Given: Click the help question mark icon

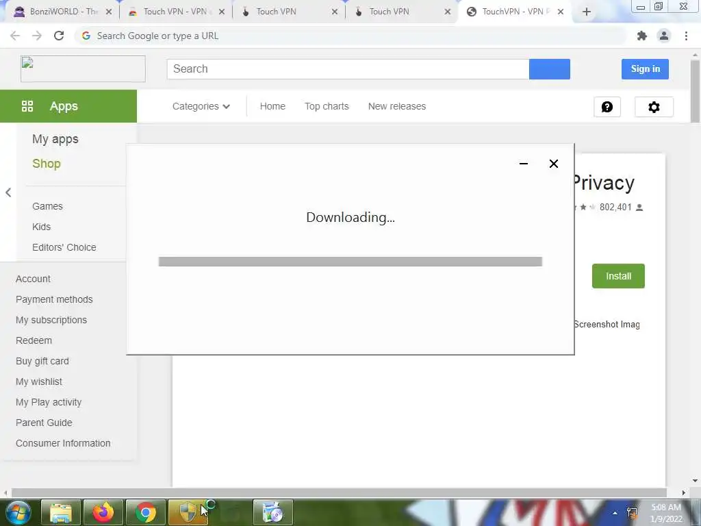Looking at the screenshot, I should (x=607, y=107).
